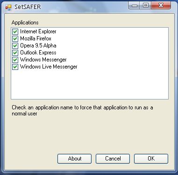Minimize the SetSAFER window
The width and height of the screenshot is (178, 175).
[134, 6]
